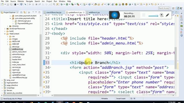Viewport: 184px width, 103px height.
Task: Click the Open Task folder icon
Action: click(x=99, y=4)
